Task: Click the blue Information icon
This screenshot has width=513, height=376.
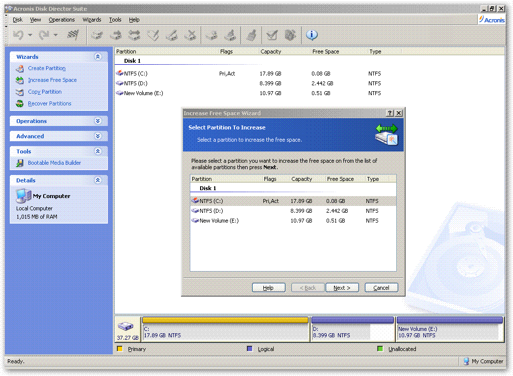Action: click(x=311, y=35)
